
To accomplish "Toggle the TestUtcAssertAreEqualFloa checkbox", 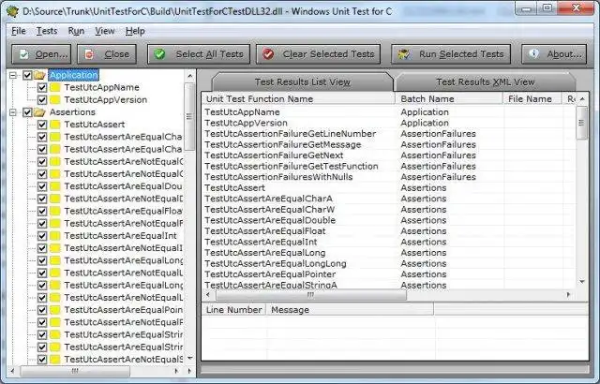I will pos(42,211).
